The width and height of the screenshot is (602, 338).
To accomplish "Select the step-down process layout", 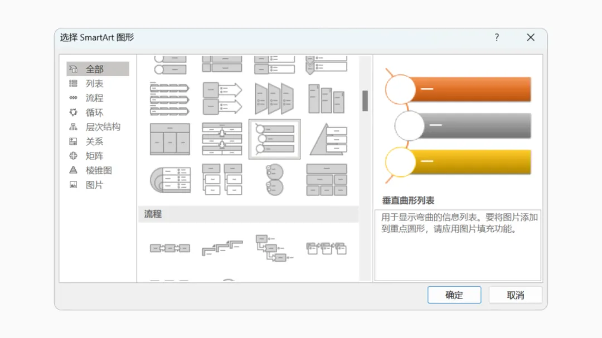I will click(274, 248).
